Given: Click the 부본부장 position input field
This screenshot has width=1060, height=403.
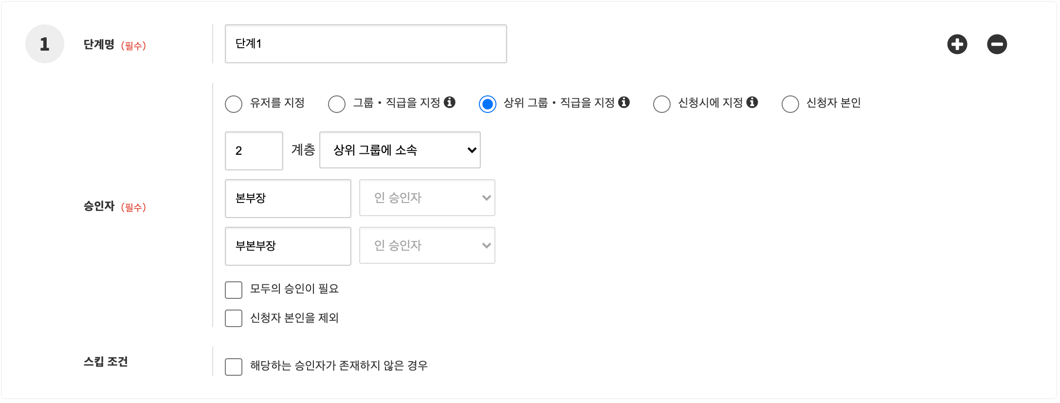Looking at the screenshot, I should 288,246.
